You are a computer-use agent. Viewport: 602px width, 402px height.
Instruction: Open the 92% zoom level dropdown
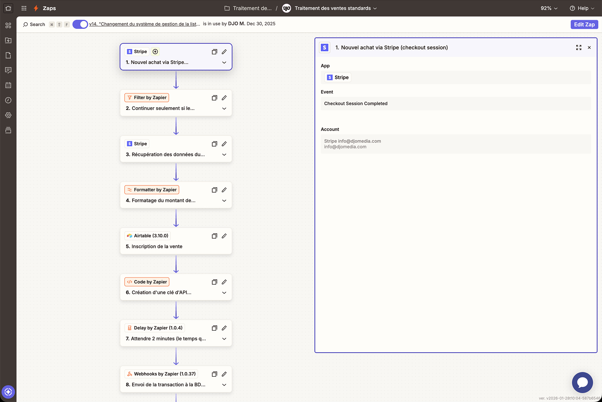(549, 8)
